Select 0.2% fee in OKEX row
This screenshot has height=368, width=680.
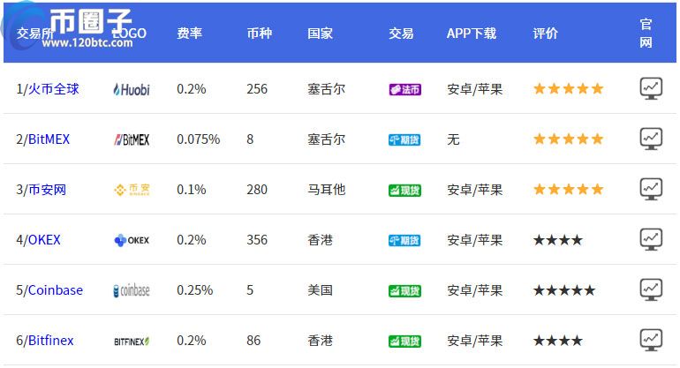pos(192,240)
